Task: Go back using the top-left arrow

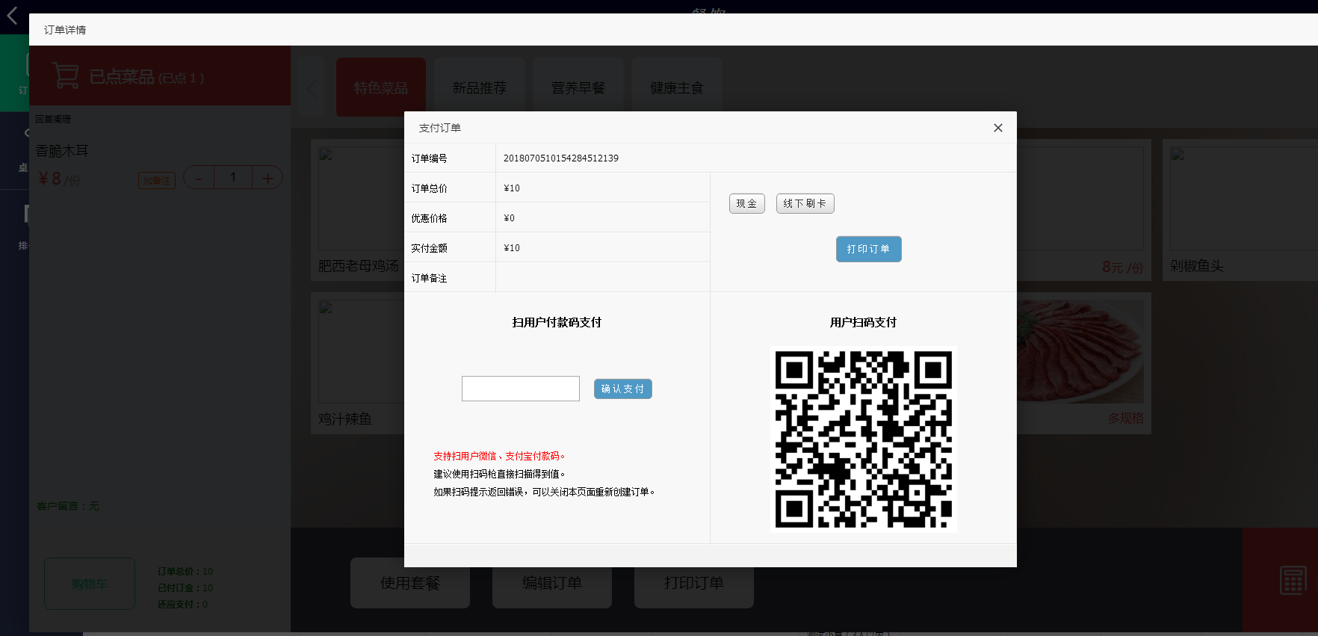Action: click(12, 15)
